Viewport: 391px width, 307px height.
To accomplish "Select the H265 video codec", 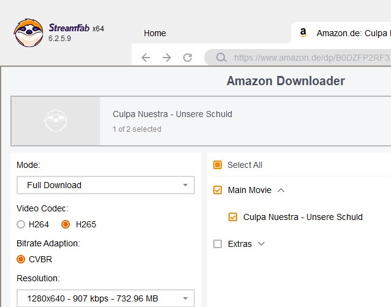I will [66, 224].
